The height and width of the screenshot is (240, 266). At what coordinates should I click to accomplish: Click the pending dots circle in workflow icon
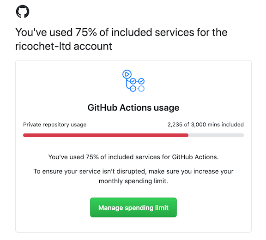point(133,89)
